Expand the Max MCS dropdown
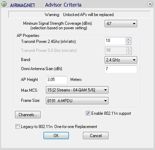The width and height of the screenshot is (155, 150). [77, 90]
